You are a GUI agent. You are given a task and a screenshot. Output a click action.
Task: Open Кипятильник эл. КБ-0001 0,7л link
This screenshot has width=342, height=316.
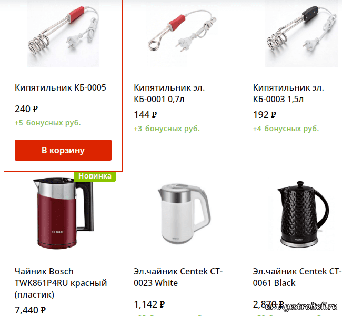(x=169, y=93)
